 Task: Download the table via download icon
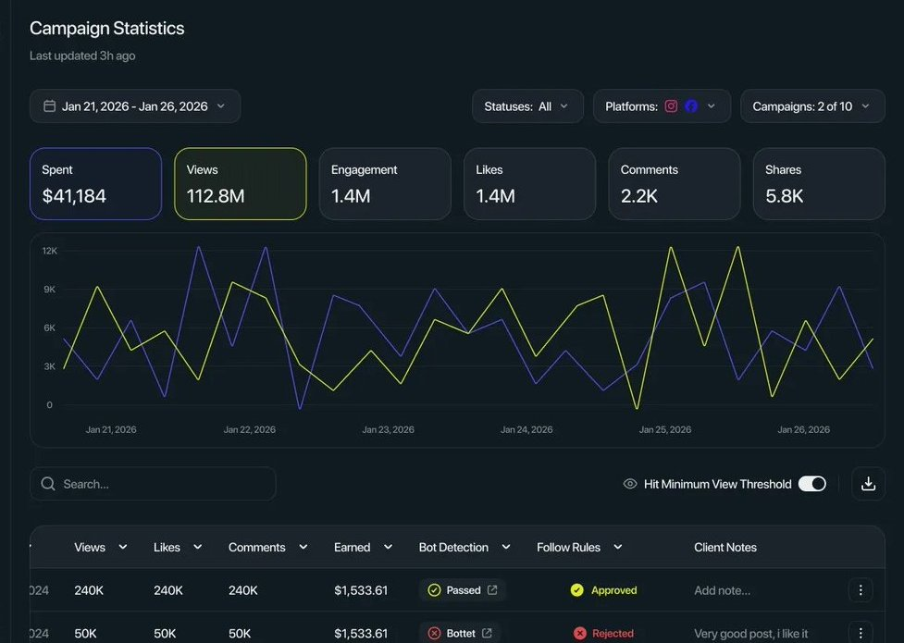868,484
